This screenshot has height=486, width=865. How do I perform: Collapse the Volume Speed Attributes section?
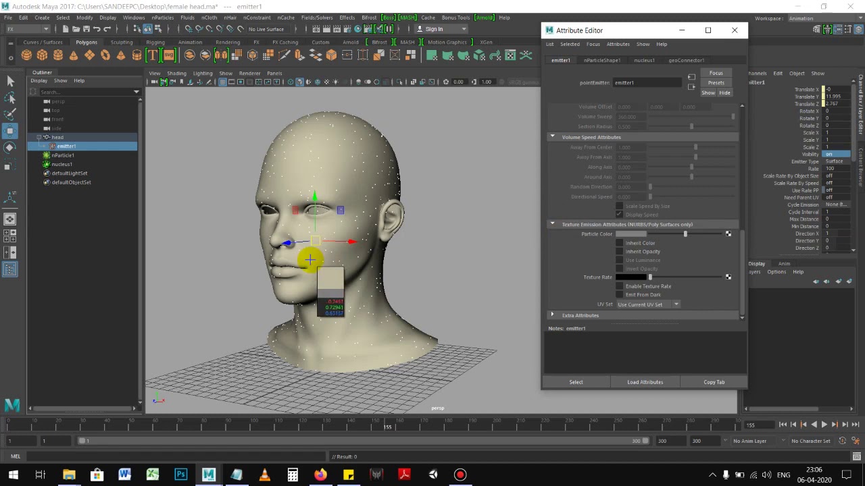tap(552, 137)
